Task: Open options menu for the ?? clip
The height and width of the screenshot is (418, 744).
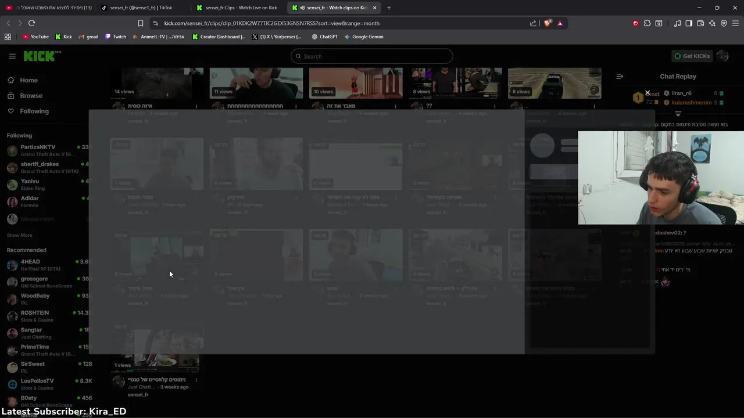Action: [495, 106]
